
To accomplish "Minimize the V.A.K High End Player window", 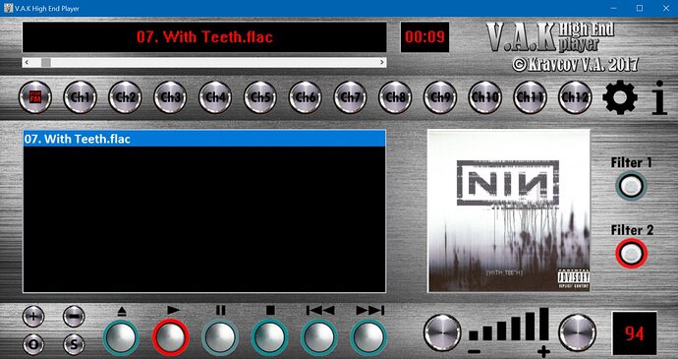I will click(x=614, y=8).
